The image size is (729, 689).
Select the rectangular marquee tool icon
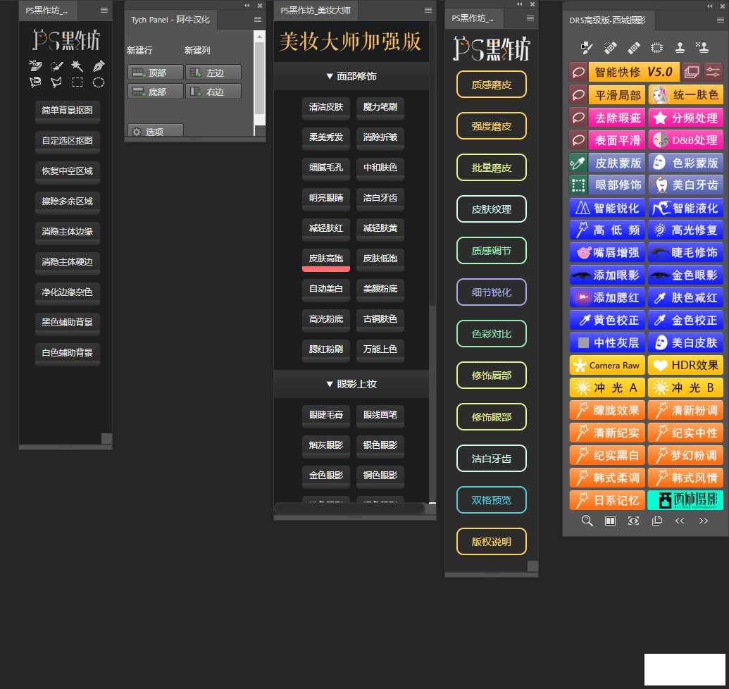click(77, 82)
